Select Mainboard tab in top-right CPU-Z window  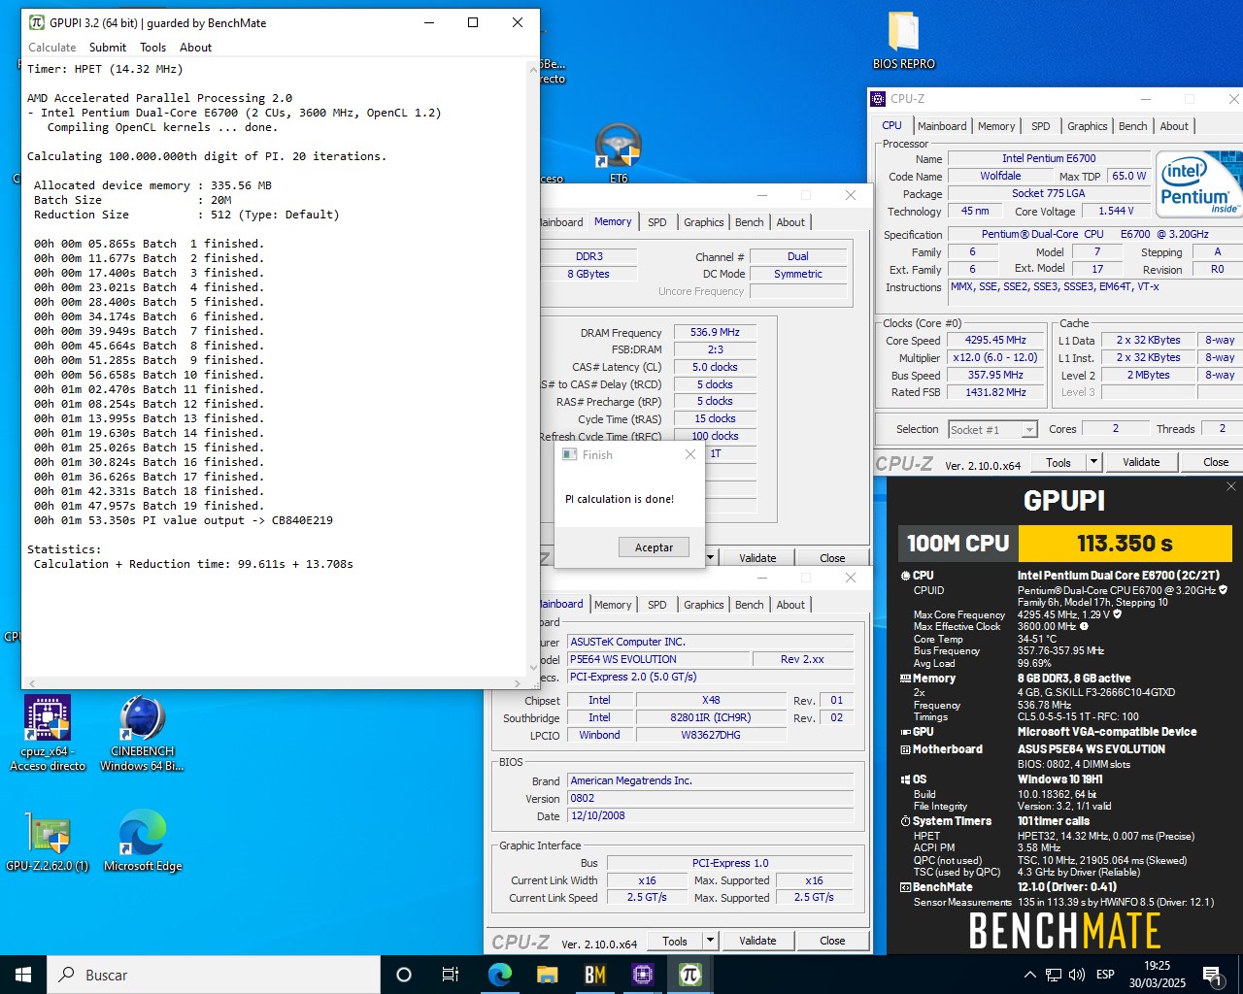[x=942, y=126]
